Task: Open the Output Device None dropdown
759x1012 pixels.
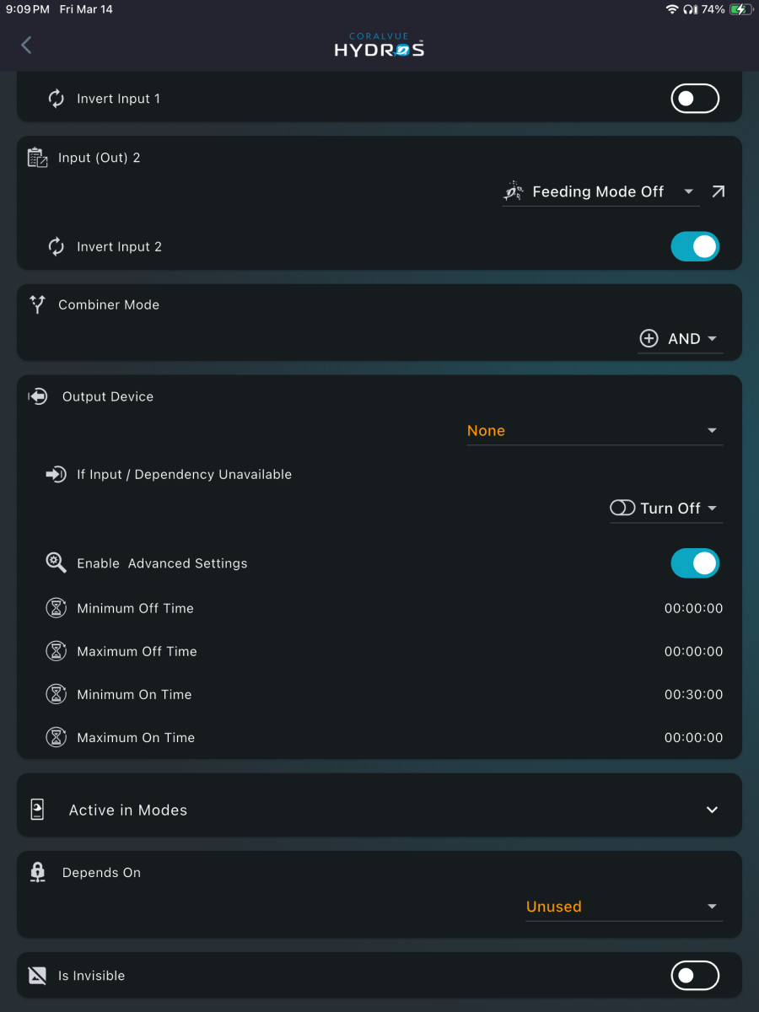Action: (595, 431)
